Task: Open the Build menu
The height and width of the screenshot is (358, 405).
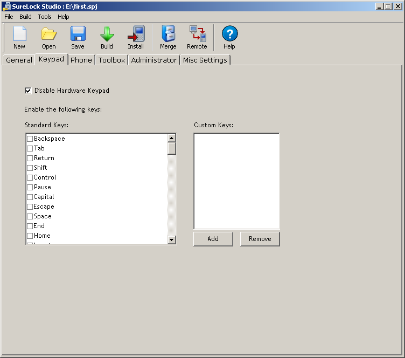Action: 25,17
